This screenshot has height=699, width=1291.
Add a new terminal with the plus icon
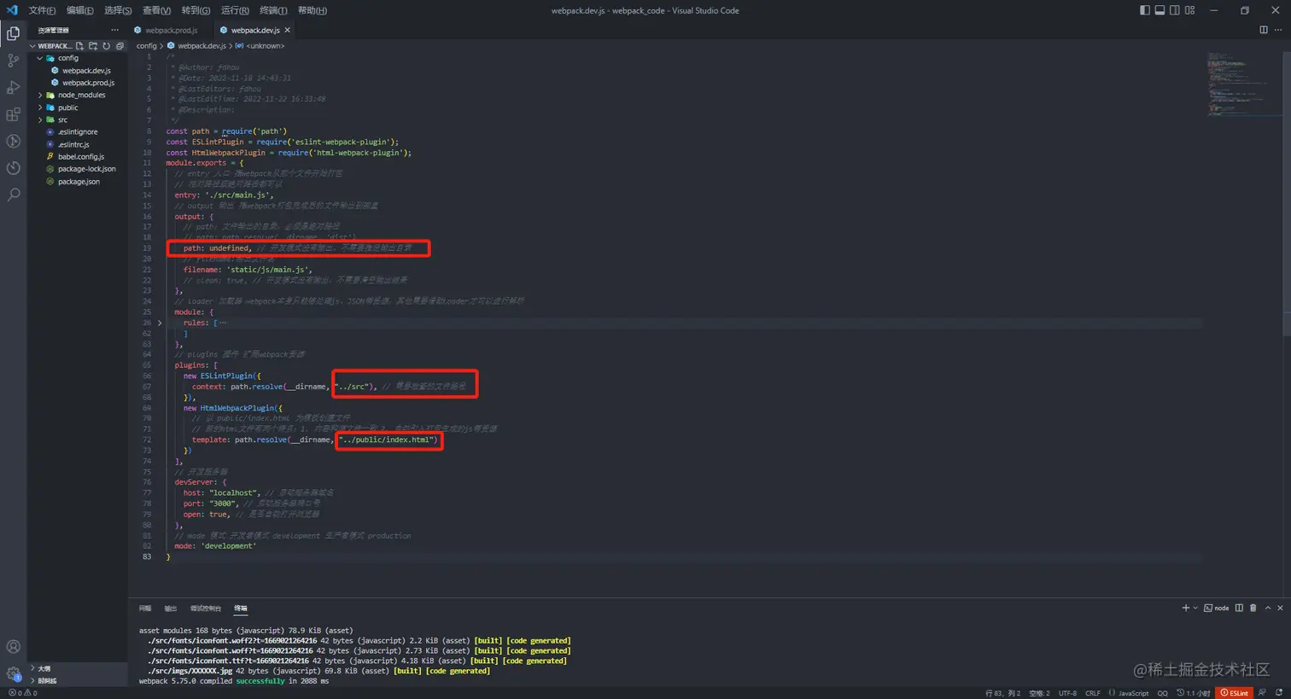1185,608
